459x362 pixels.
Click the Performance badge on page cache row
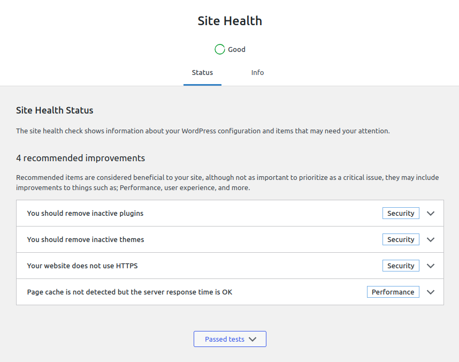click(x=393, y=292)
